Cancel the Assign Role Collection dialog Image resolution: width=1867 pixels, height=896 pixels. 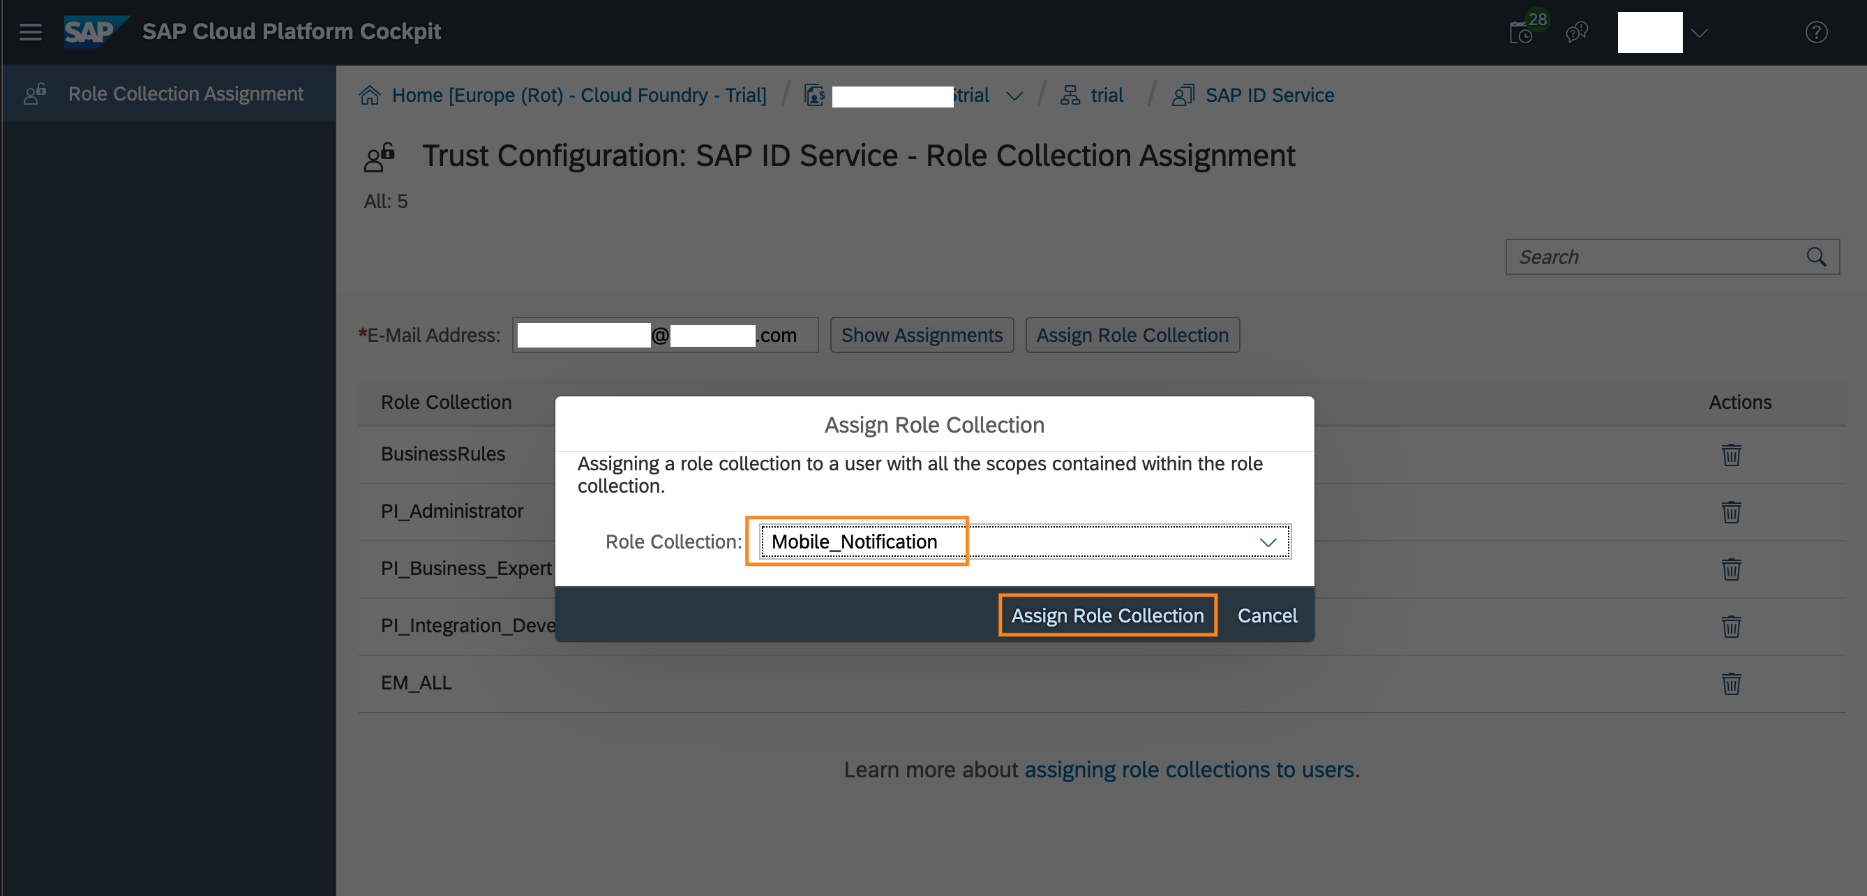pyautogui.click(x=1267, y=615)
